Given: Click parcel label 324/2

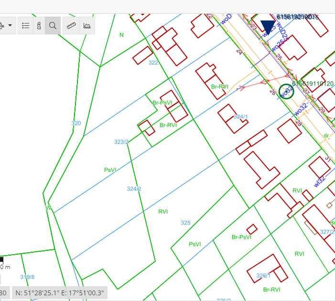Looking at the screenshot, I should pos(134,189).
